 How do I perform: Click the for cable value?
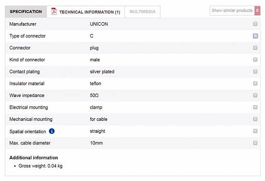[x=98, y=119]
